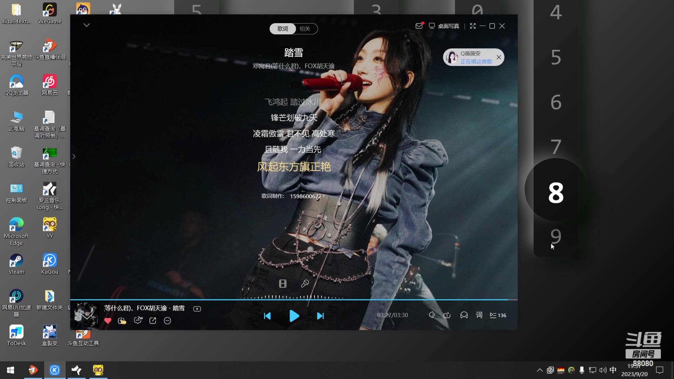This screenshot has width=674, height=379.
Task: Select the 歌词 tab
Action: point(282,29)
